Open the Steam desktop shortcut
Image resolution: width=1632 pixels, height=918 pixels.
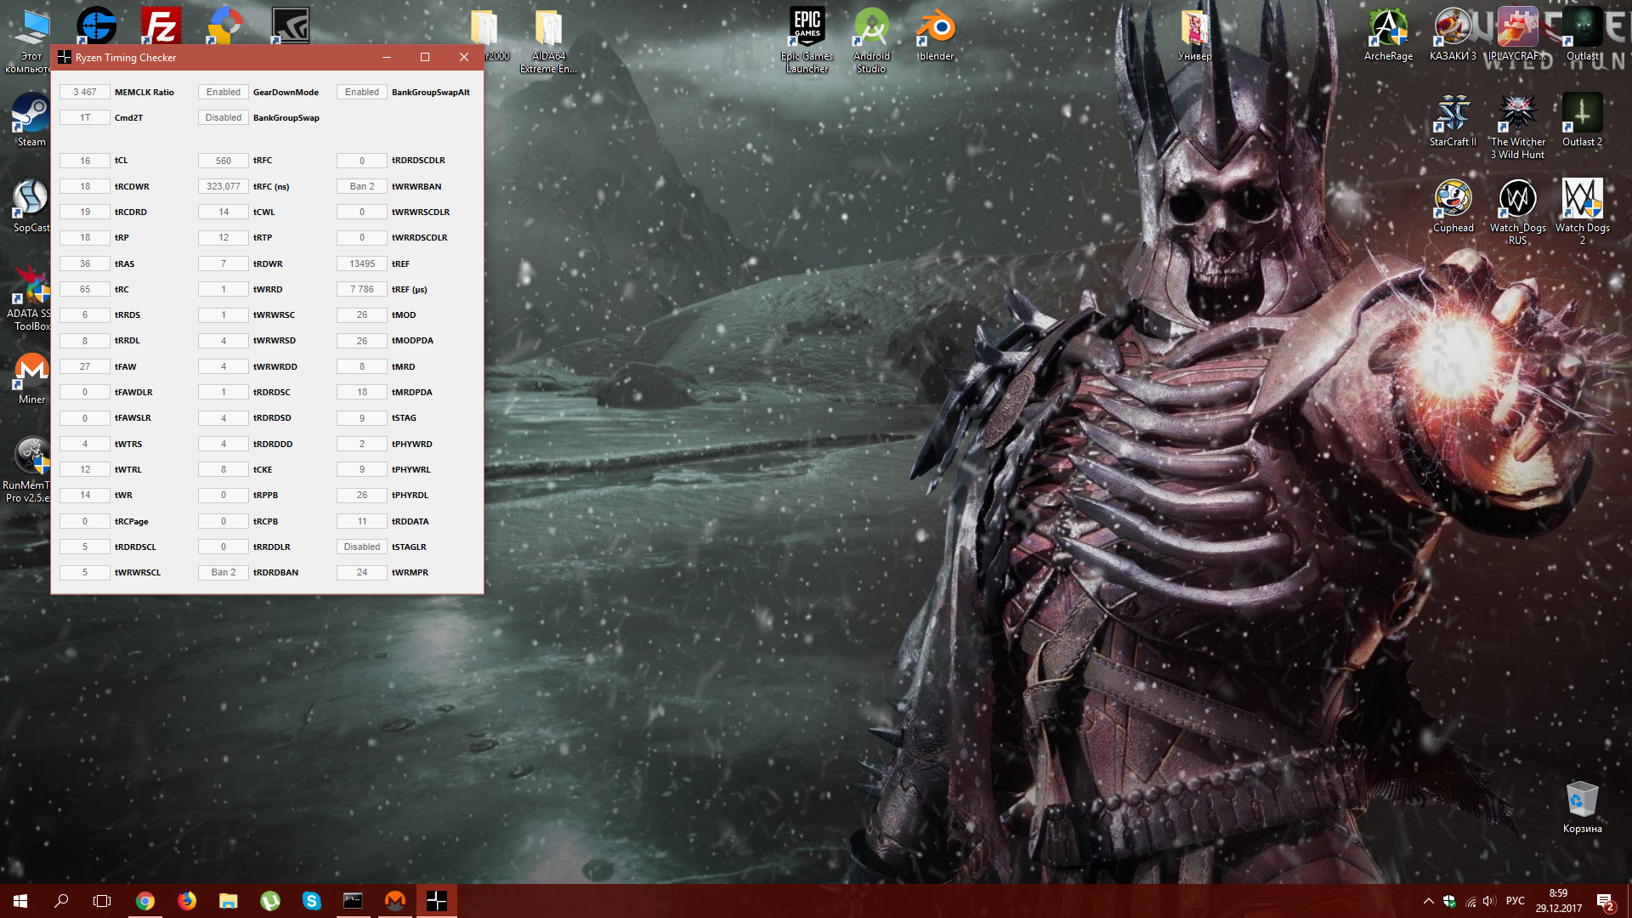(x=31, y=115)
